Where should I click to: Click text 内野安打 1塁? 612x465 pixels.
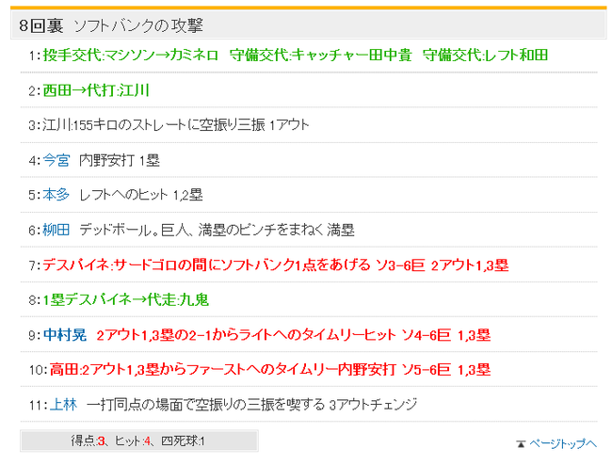click(120, 160)
